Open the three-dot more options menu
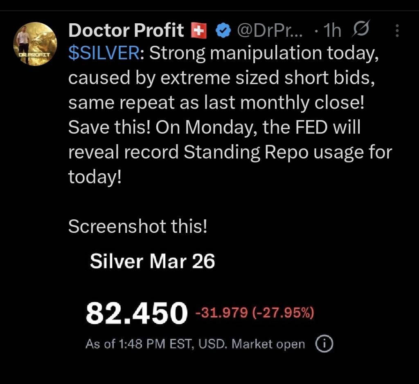The width and height of the screenshot is (419, 384). coord(397,31)
